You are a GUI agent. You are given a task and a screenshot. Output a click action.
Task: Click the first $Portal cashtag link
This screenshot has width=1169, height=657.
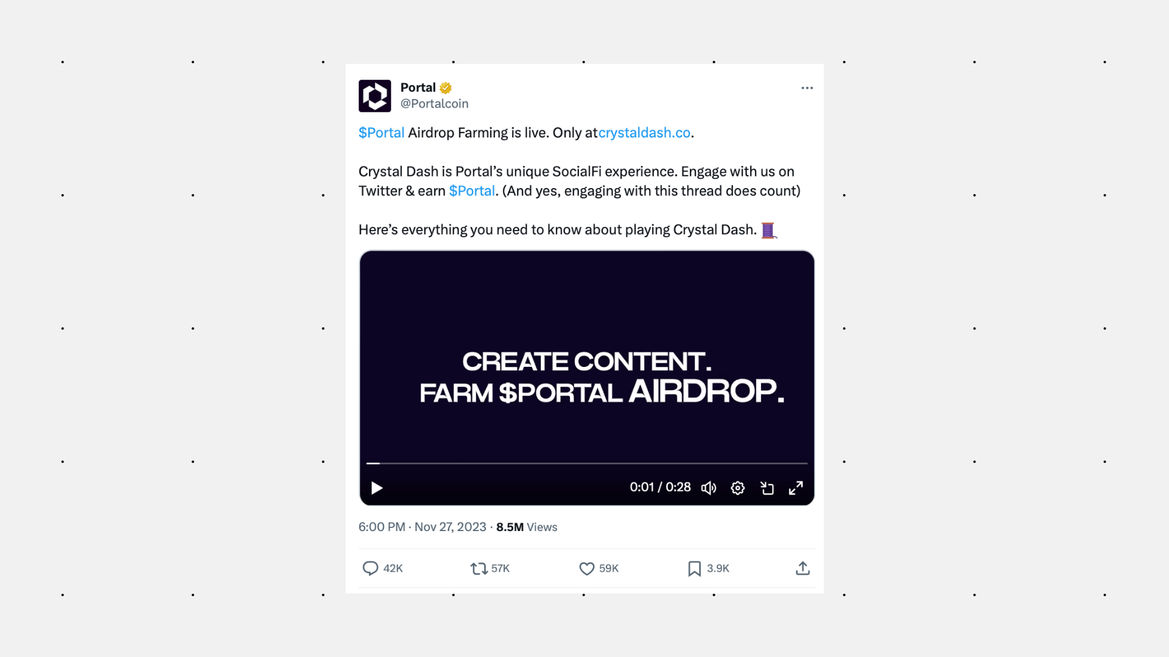381,133
